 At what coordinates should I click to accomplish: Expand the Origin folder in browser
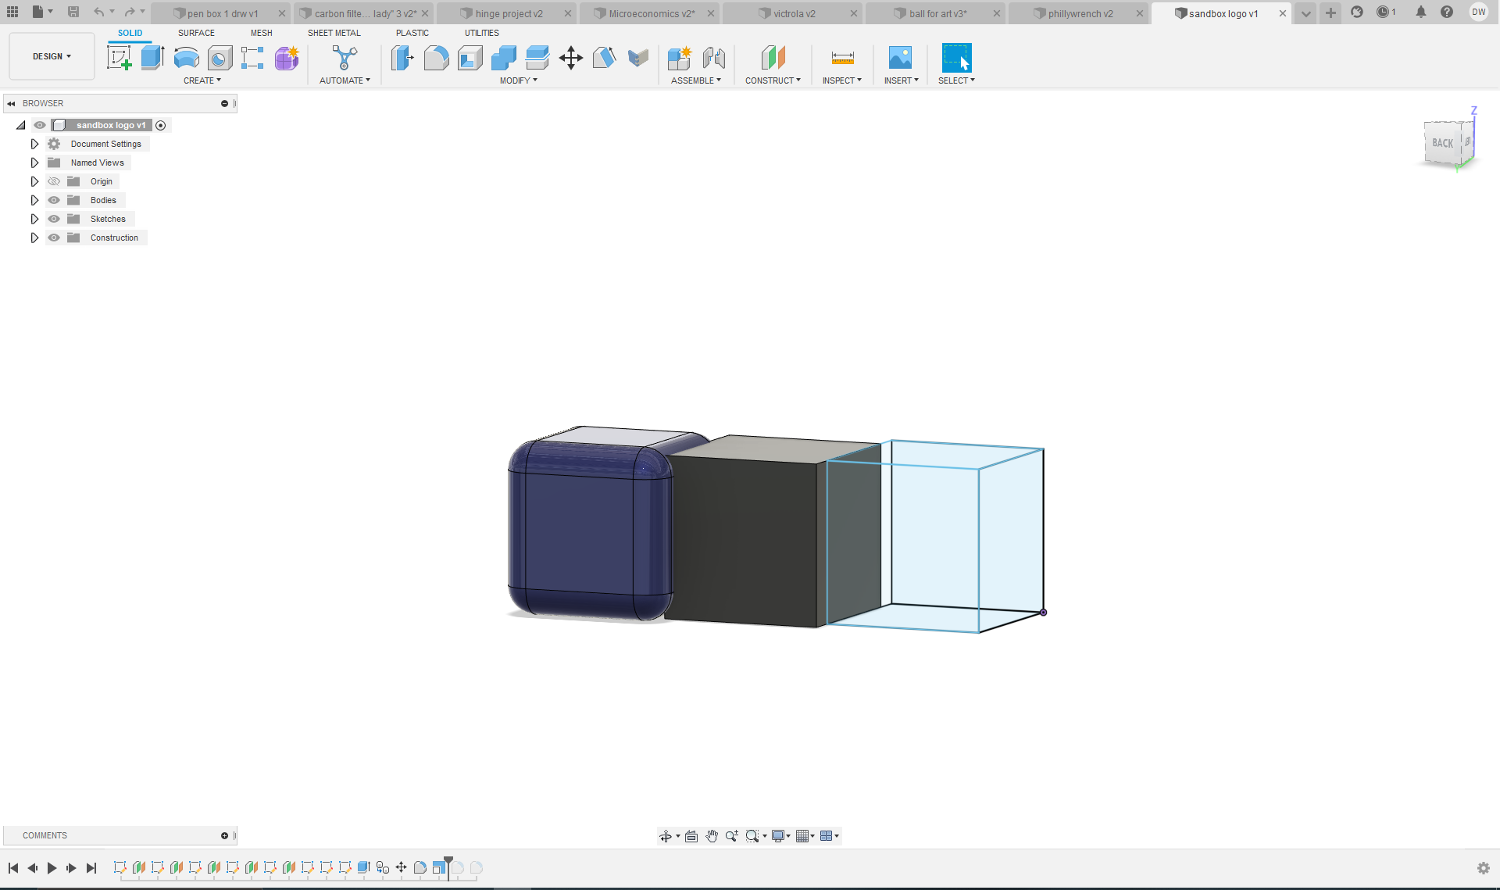click(33, 181)
